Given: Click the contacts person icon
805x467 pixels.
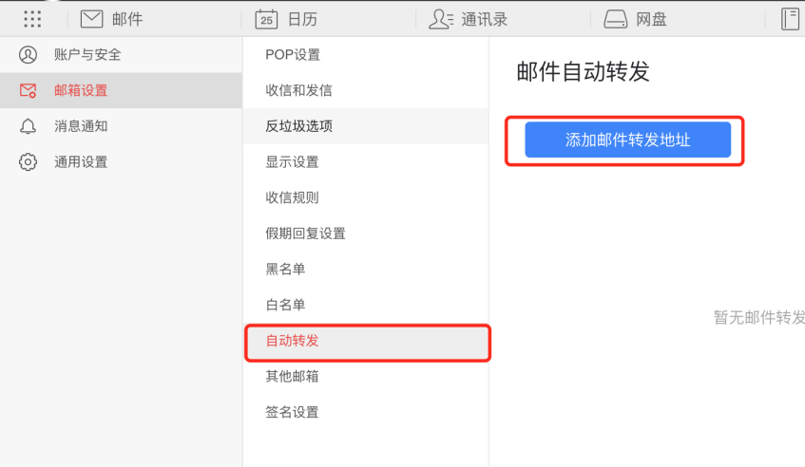Looking at the screenshot, I should [x=441, y=19].
